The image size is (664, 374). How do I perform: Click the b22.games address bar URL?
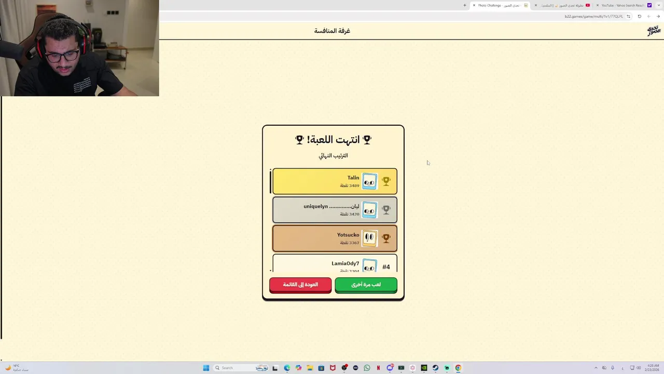[594, 16]
